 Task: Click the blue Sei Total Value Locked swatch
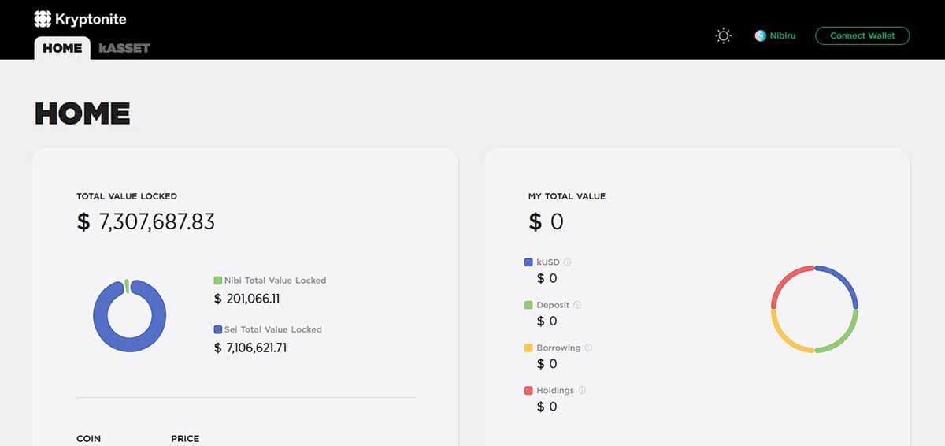(x=217, y=329)
